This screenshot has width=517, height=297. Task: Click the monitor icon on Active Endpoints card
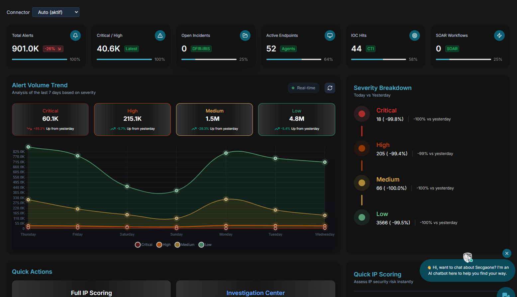tap(330, 36)
